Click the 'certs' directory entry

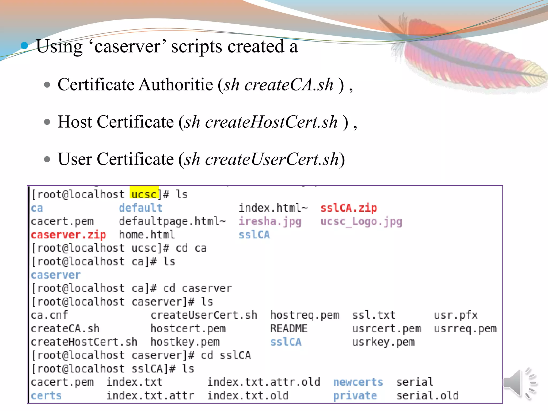point(46,395)
